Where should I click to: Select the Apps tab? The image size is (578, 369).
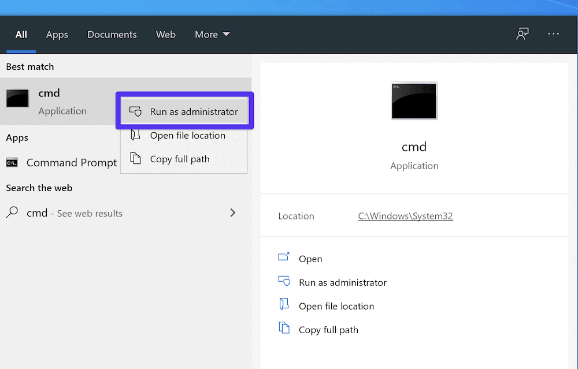coord(57,34)
